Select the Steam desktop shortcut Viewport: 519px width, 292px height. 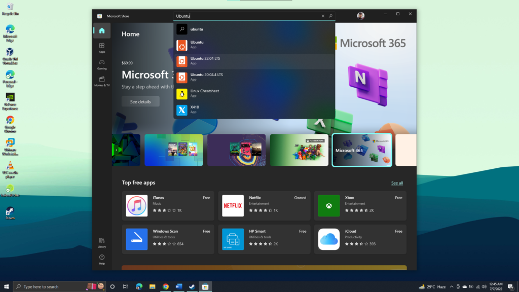point(10,213)
